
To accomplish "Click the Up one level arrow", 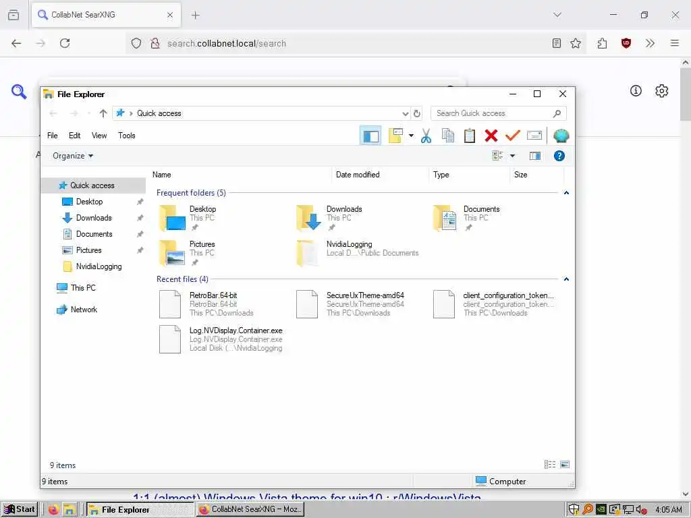I will click(x=103, y=113).
